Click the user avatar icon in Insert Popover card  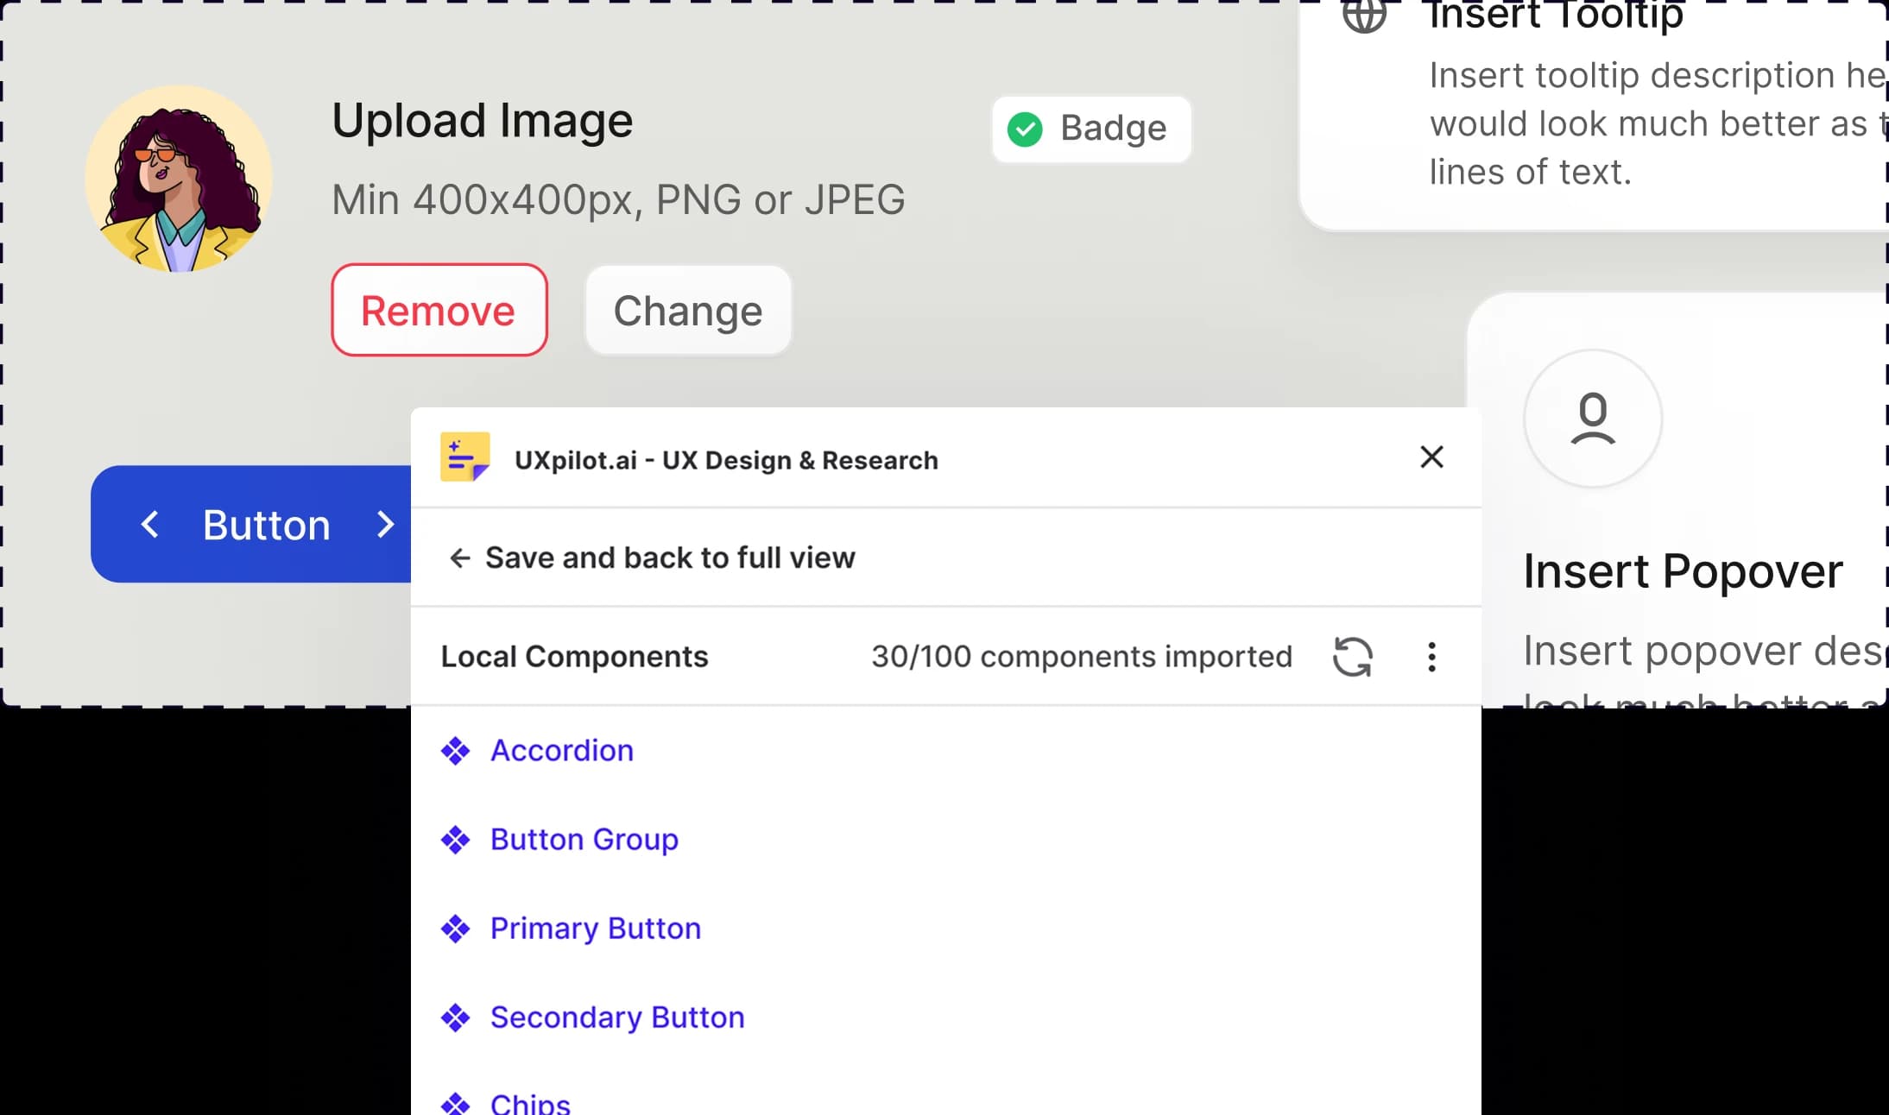point(1592,419)
